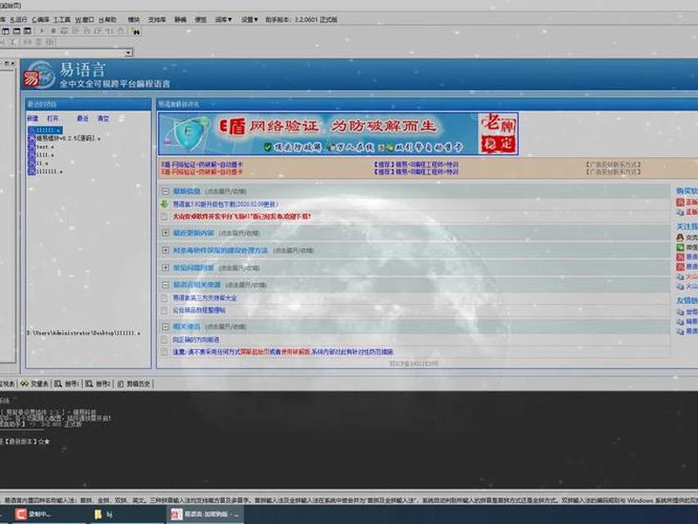The width and height of the screenshot is (698, 524).
Task: Close the left side panel with its X
Action: pyautogui.click(x=12, y=63)
